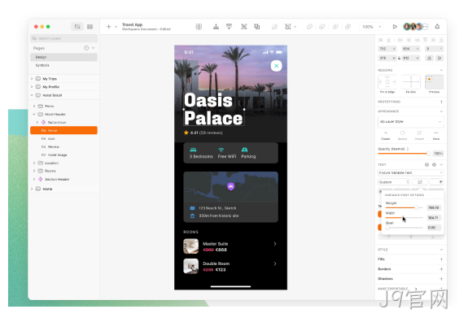Click the variable font options button
The width and height of the screenshot is (459, 318).
(420, 182)
